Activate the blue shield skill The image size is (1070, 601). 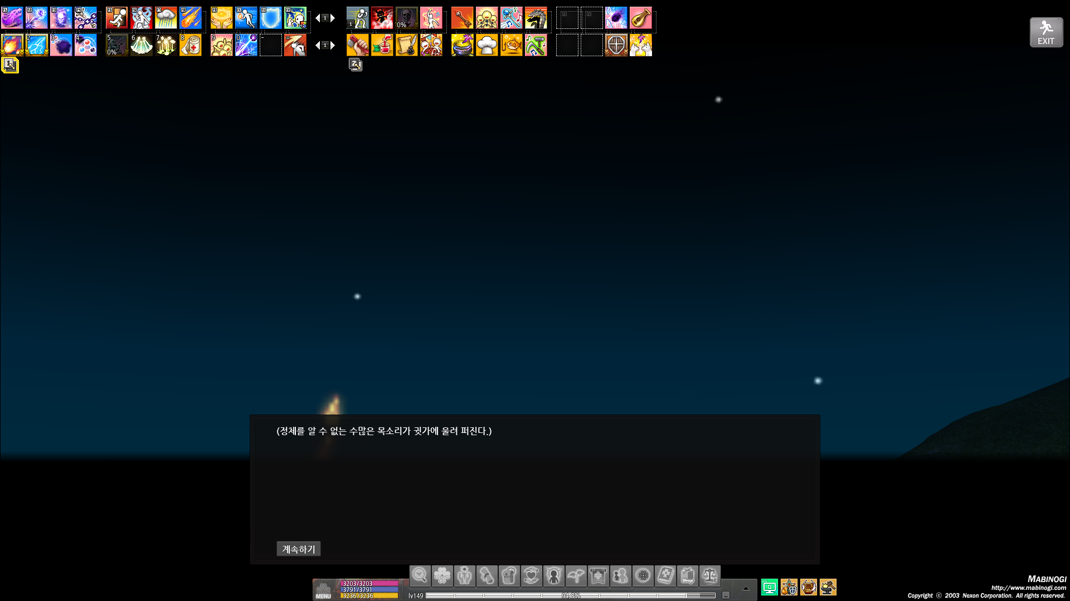(271, 18)
